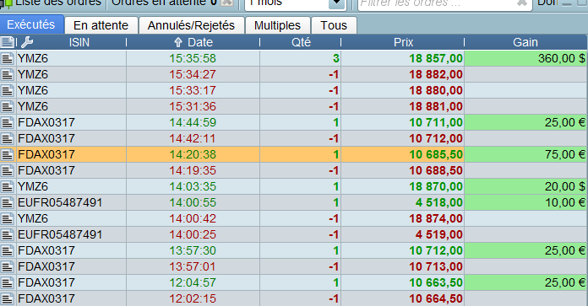Viewport: 588px width, 306px height.
Task: Open order details icon for YMZ6 15:35:58 row
Action: [8, 58]
